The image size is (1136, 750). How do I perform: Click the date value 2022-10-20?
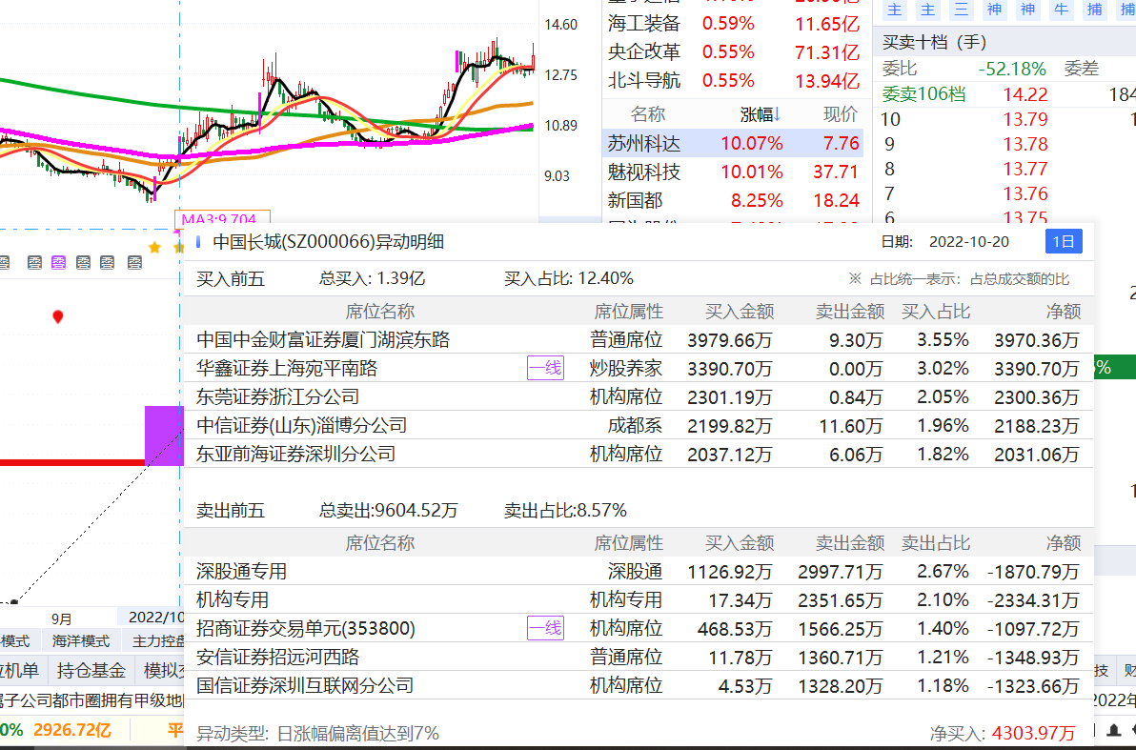tap(968, 242)
